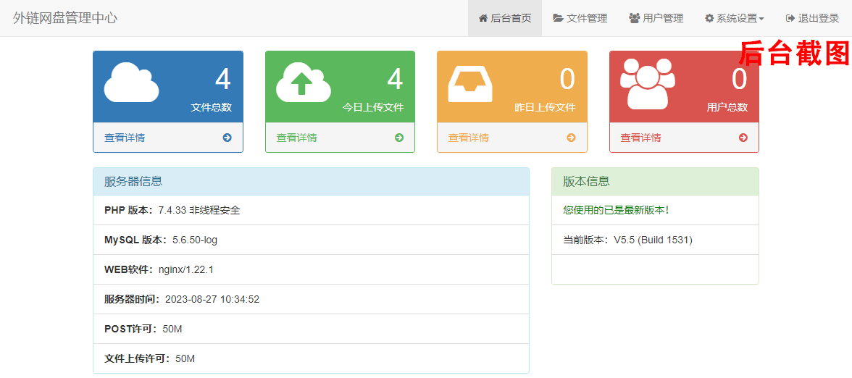
Task: Click red arrow circle in 用户总数 card footer
Action: [x=743, y=138]
